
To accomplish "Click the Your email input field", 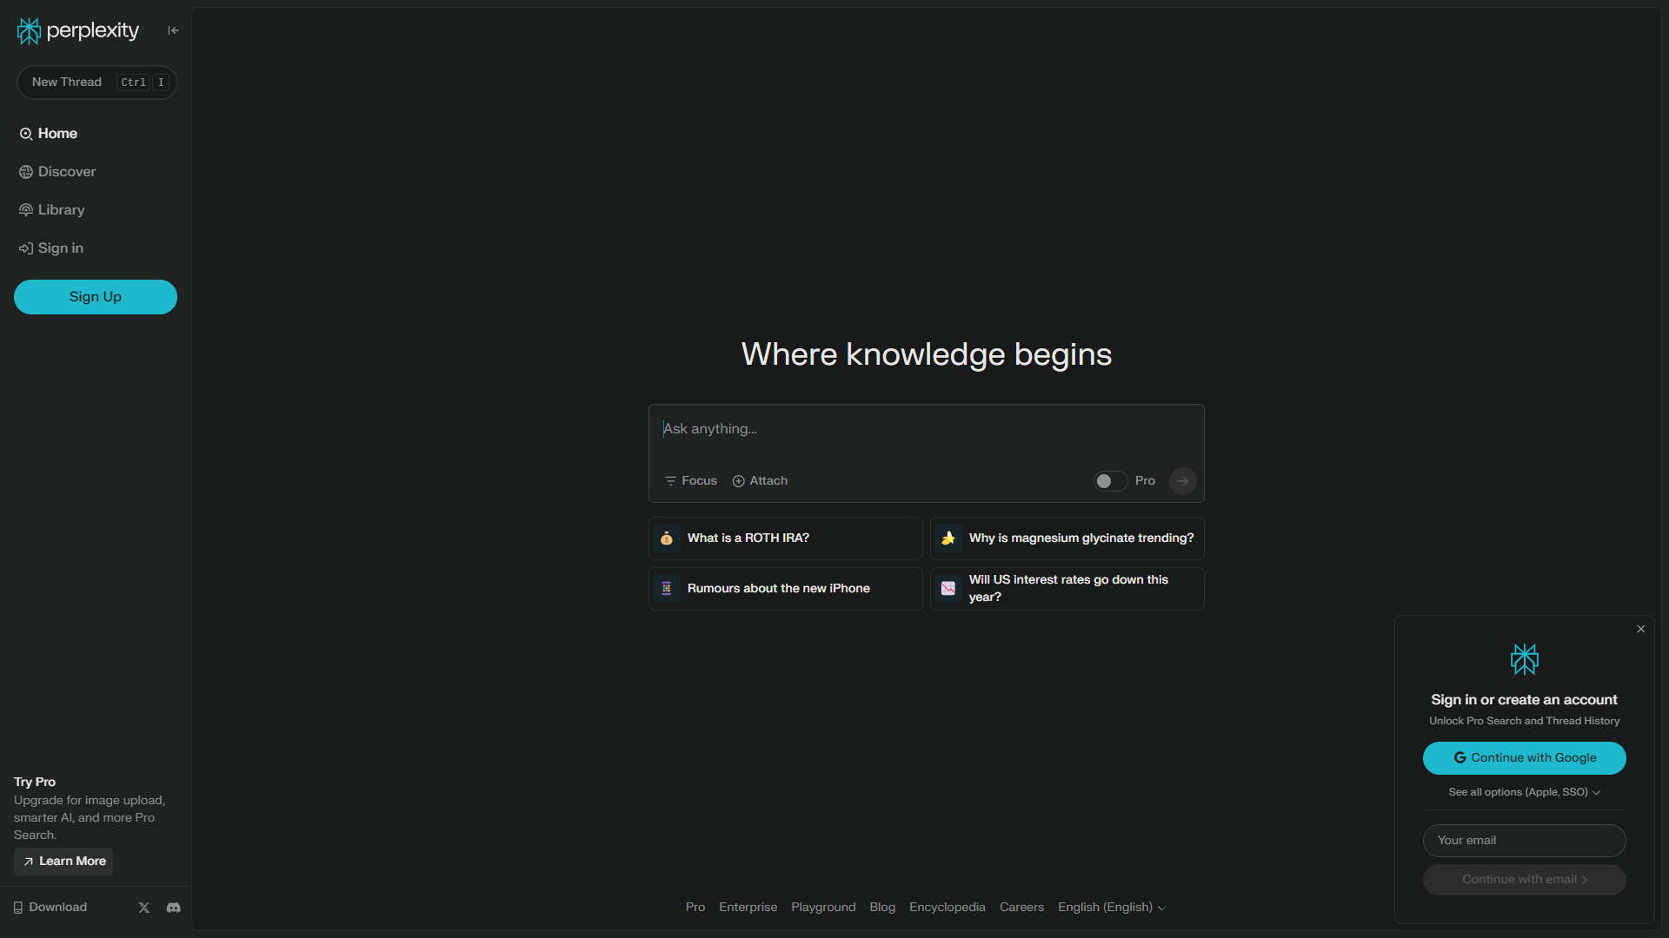I will pos(1525,840).
